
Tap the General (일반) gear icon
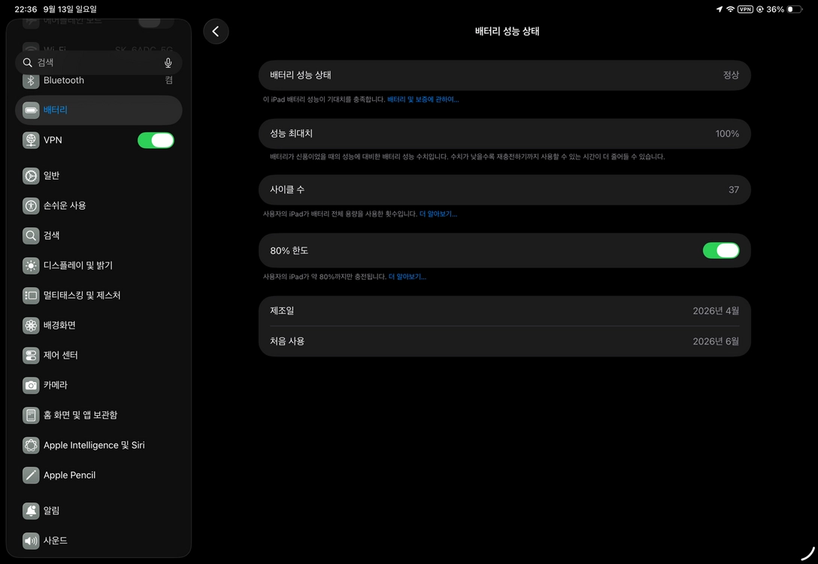[31, 176]
